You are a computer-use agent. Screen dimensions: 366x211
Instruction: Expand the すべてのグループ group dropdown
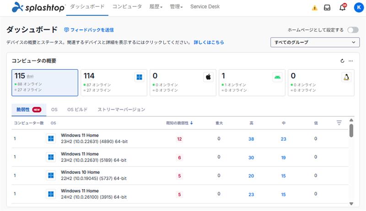point(315,42)
